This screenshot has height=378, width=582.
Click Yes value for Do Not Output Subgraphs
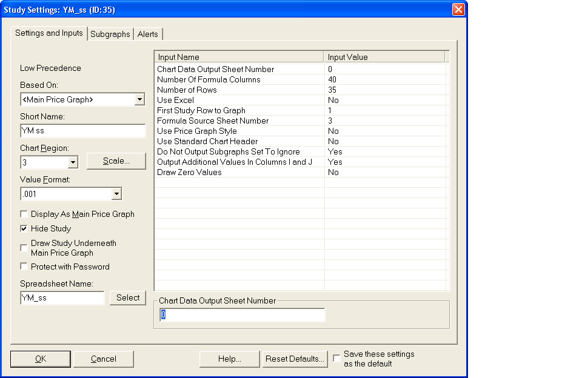335,151
